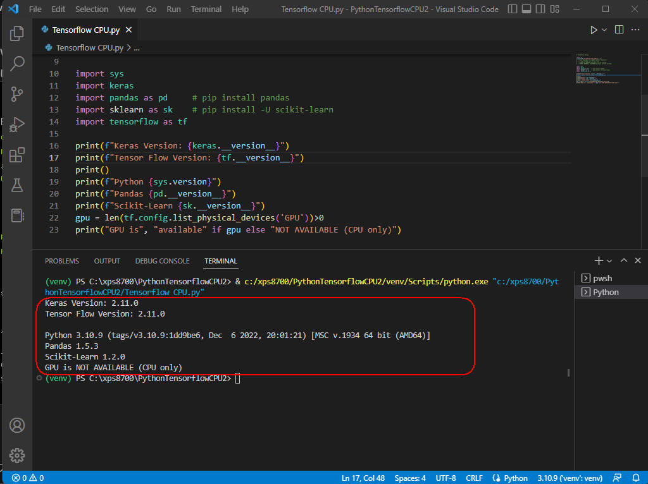648x484 pixels.
Task: Expand the breadcrumb ellipsis symbol
Action: 137,48
